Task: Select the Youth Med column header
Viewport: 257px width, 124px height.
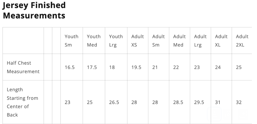Action: pos(93,41)
